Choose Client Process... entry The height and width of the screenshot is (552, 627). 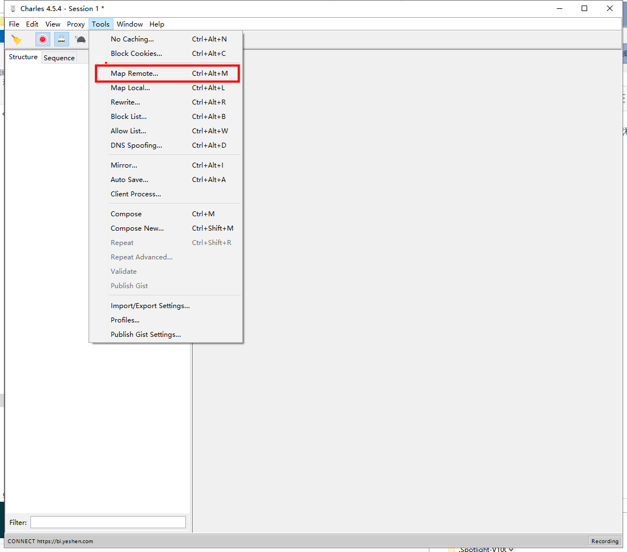pyautogui.click(x=166, y=194)
